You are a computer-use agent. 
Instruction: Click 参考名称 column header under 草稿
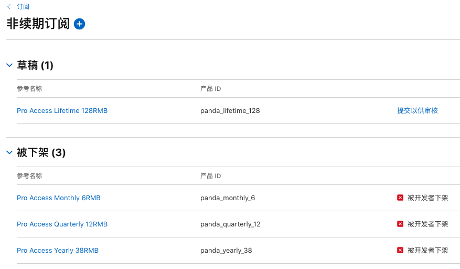pos(29,88)
